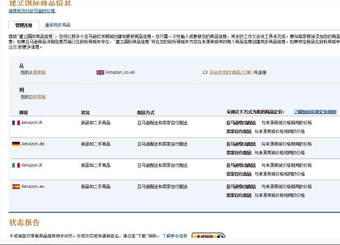The image size is (340, 245).
Task: Click the 生成报告 button
Action: pos(208,236)
